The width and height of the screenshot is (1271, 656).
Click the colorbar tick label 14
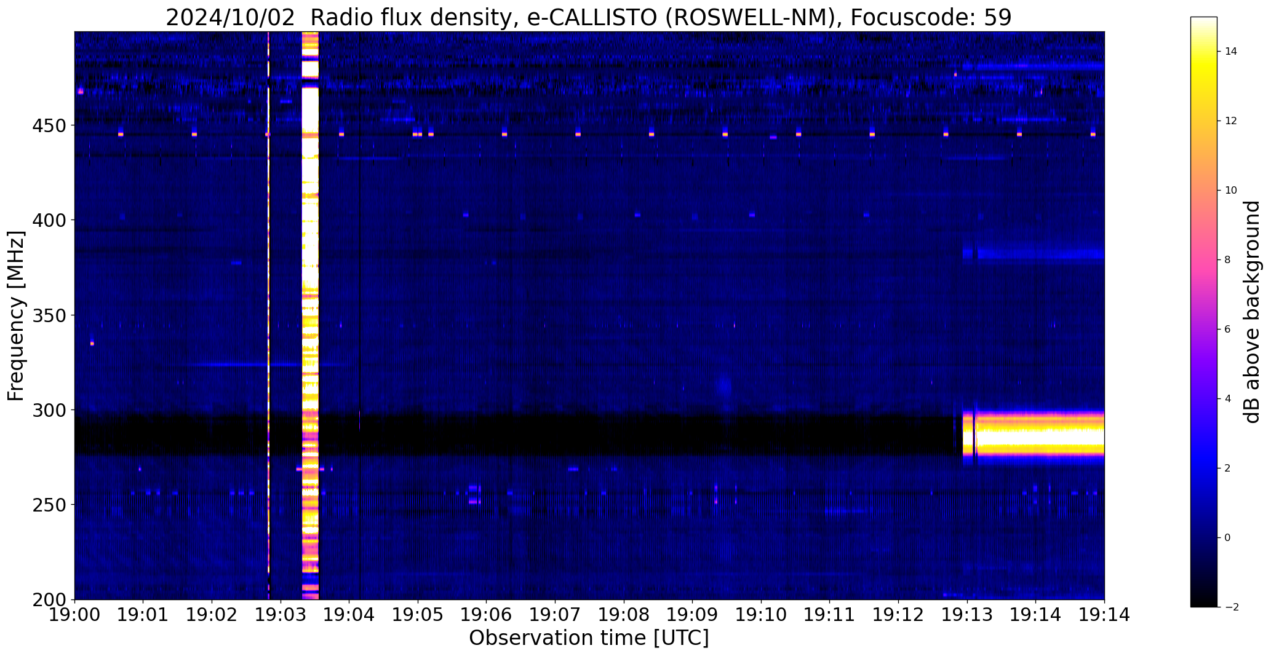(x=1231, y=52)
